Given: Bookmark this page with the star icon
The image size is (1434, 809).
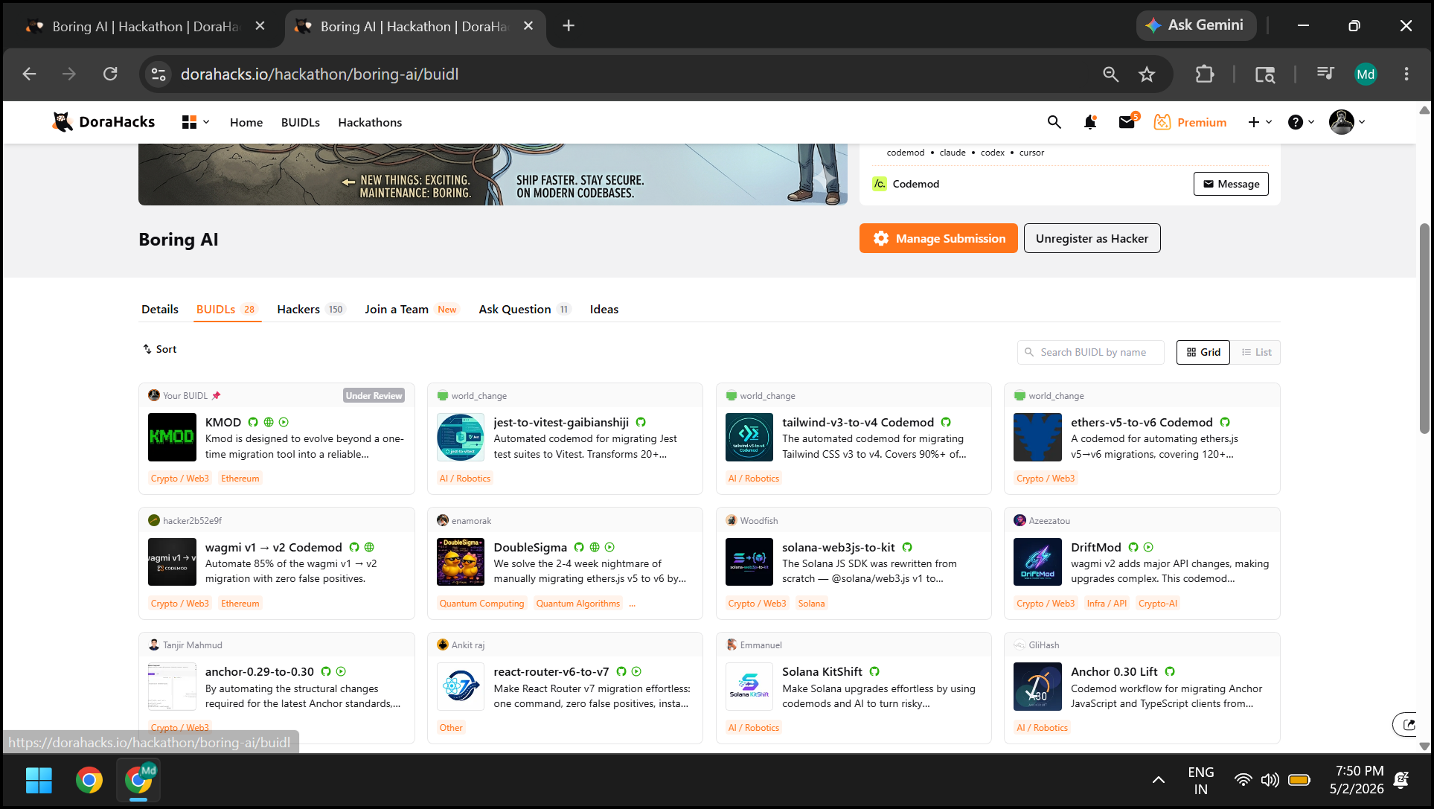Looking at the screenshot, I should (1147, 74).
